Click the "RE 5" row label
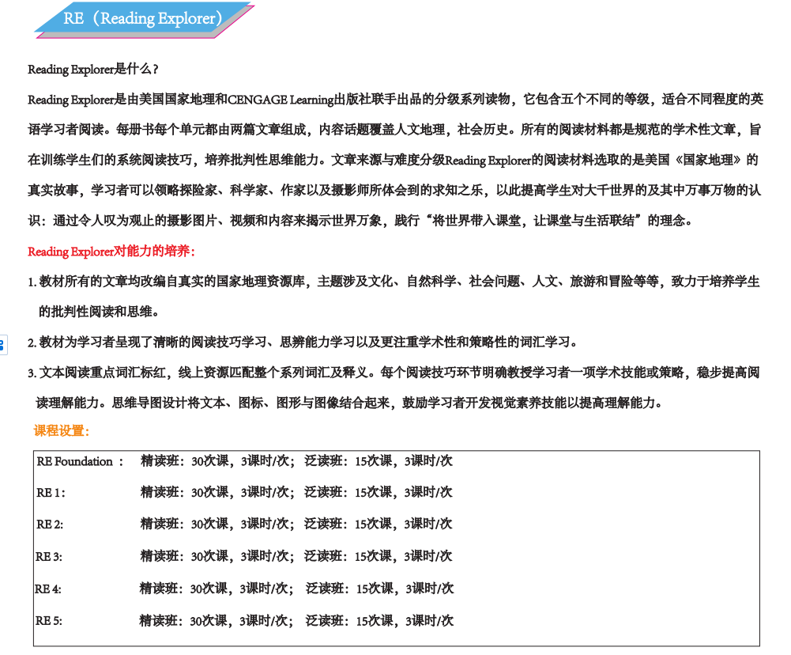Image resolution: width=791 pixels, height=655 pixels. [x=48, y=621]
